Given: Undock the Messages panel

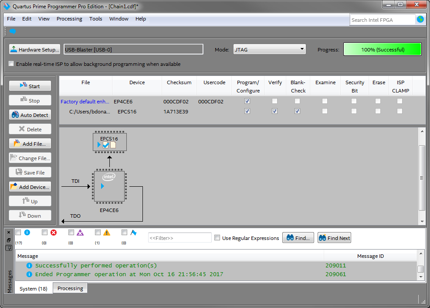Looking at the screenshot, I should click(x=9, y=240).
